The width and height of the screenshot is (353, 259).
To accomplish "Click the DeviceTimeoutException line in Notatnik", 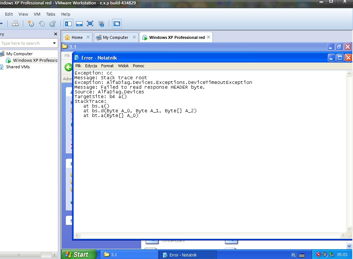I will click(x=163, y=82).
